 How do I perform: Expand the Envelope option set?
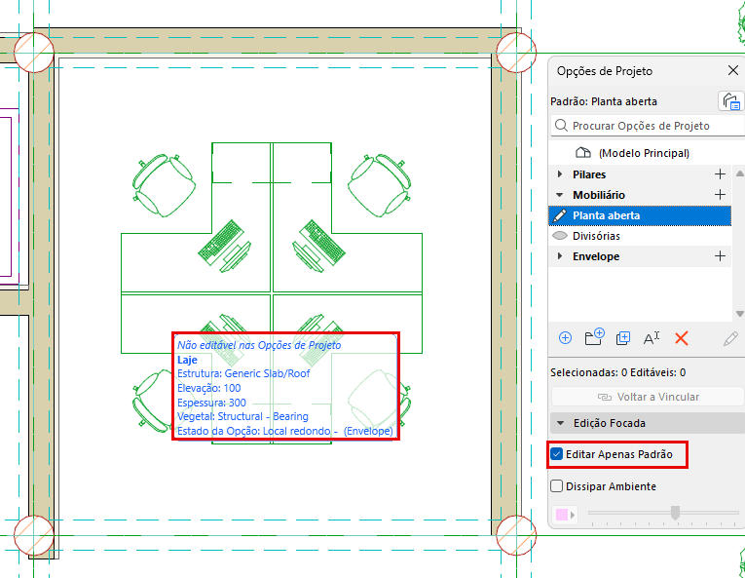click(x=560, y=256)
